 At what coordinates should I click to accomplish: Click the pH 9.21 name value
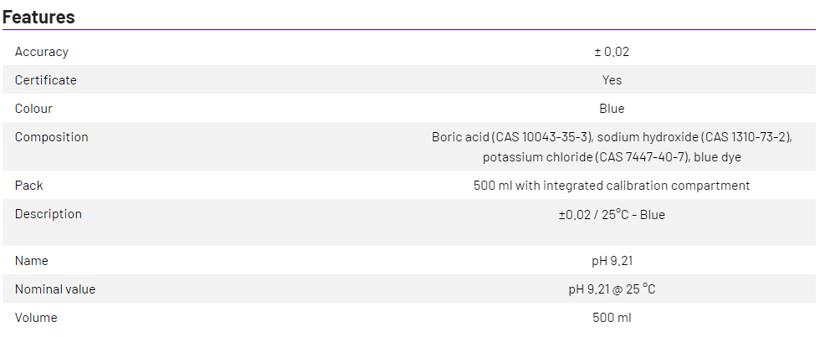612,261
